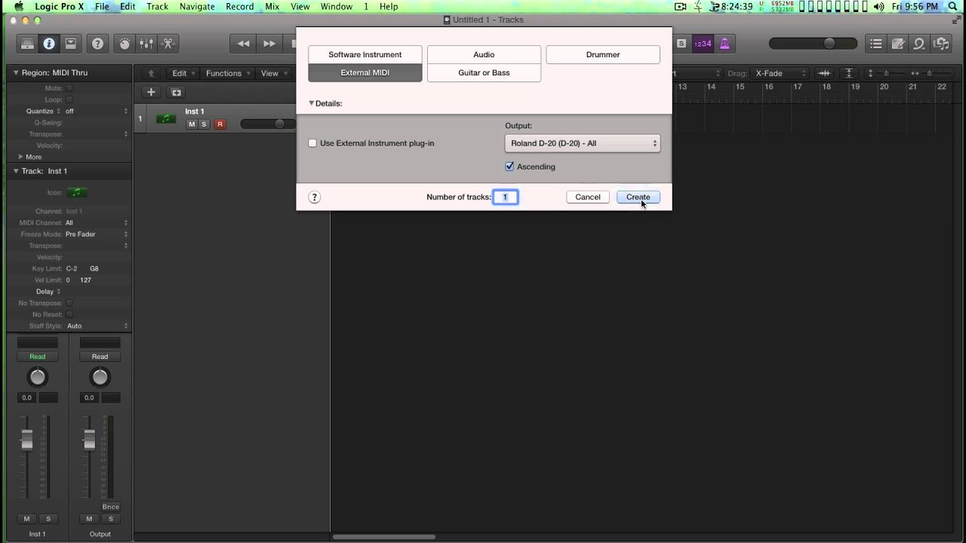Collapse the Region: MIDI Thru section
966x543 pixels.
[x=15, y=73]
